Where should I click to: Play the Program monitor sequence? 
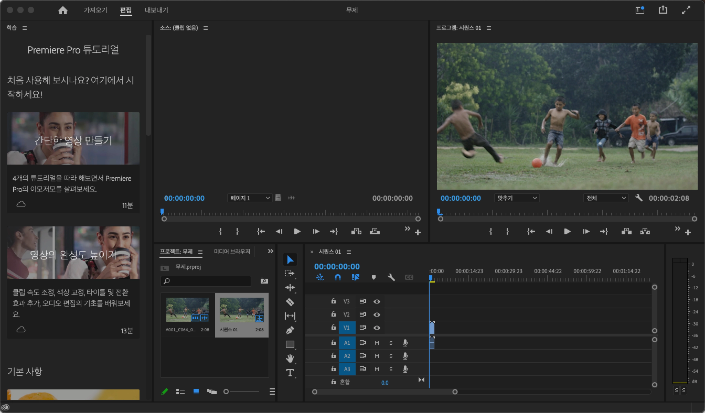pyautogui.click(x=567, y=231)
